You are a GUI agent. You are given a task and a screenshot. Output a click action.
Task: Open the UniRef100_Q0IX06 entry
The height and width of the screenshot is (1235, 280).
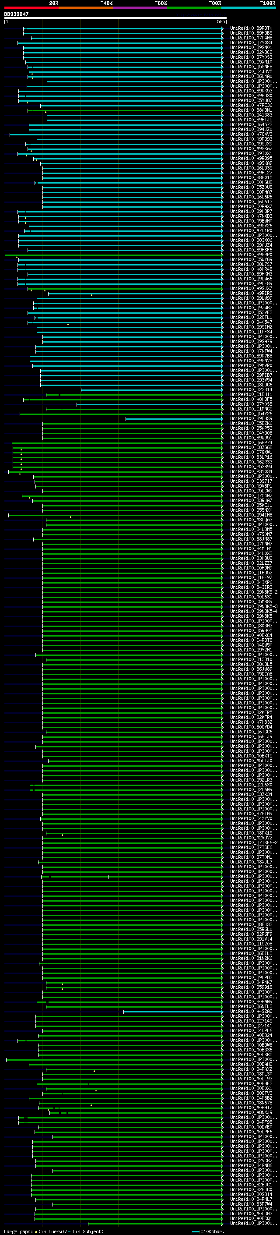click(251, 240)
